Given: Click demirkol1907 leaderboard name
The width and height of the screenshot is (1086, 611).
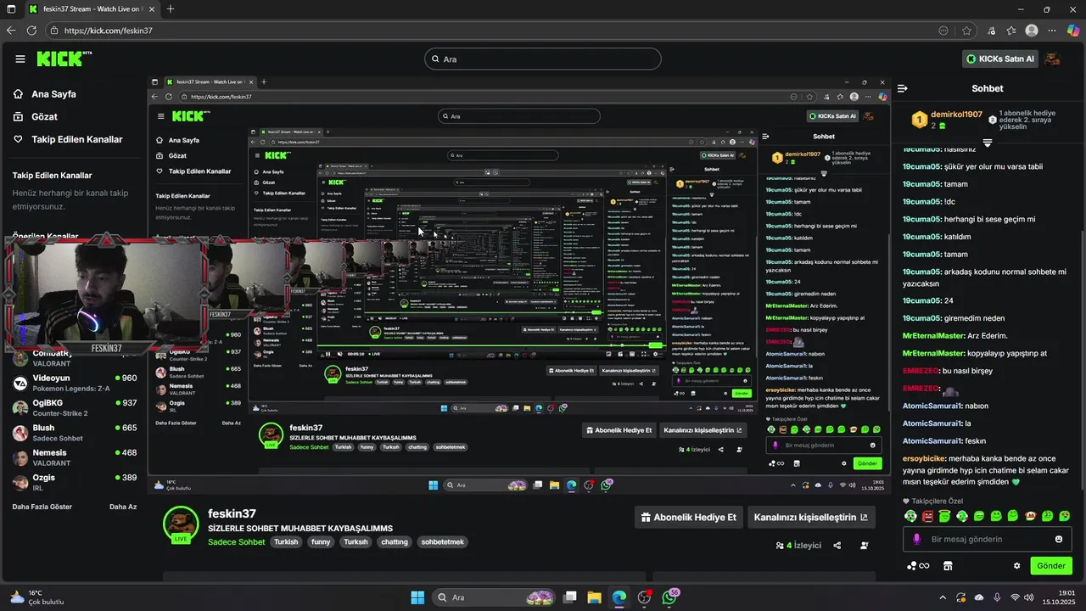Looking at the screenshot, I should [956, 114].
